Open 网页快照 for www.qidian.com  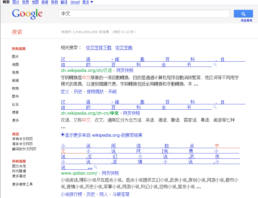(110, 173)
